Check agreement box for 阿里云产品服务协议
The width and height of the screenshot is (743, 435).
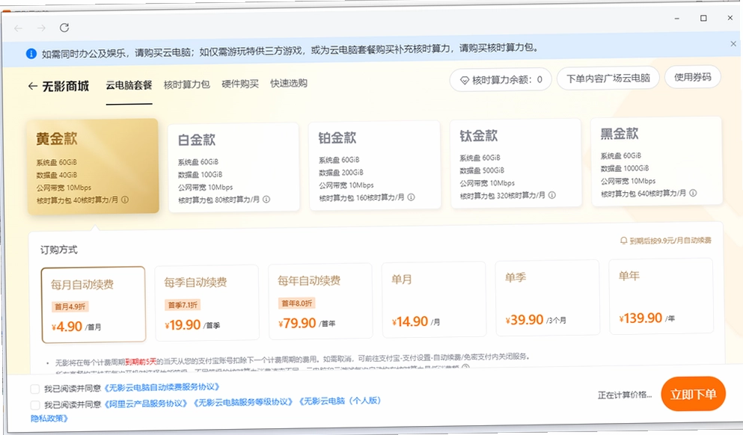coord(34,405)
